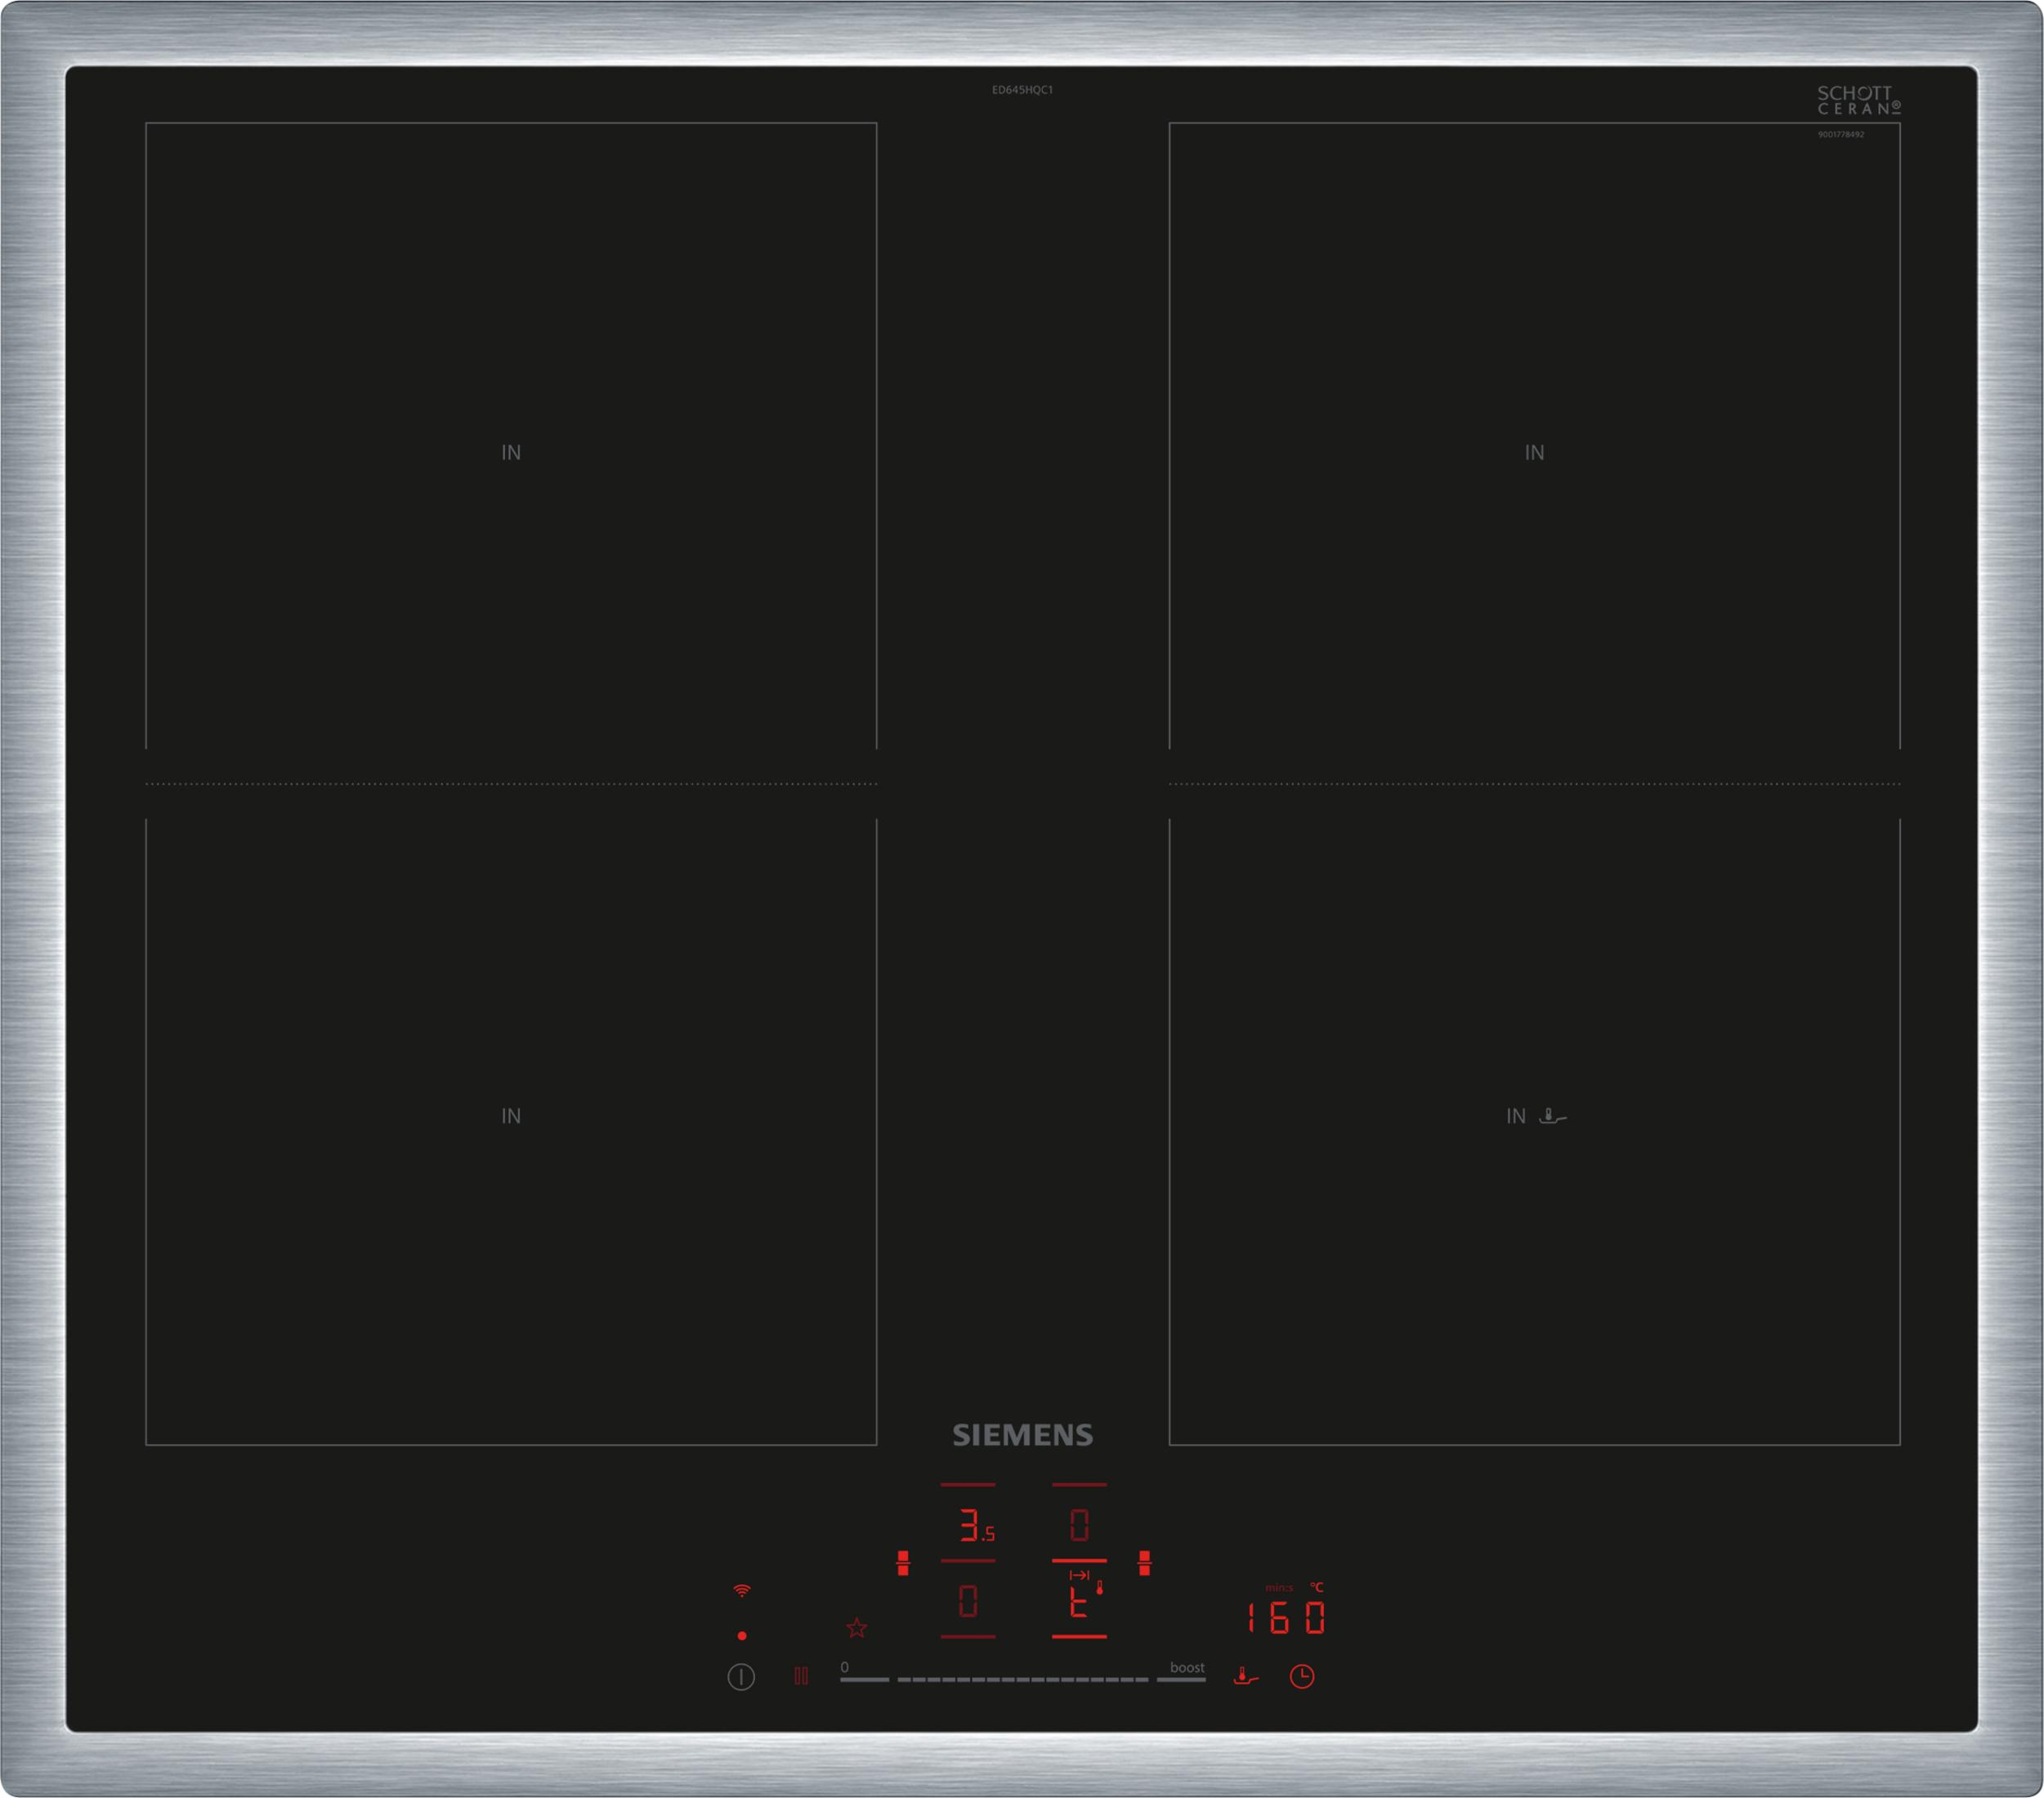Select the bottom-left zone display showing 0
This screenshot has height=1798, width=2044.
click(968, 1601)
